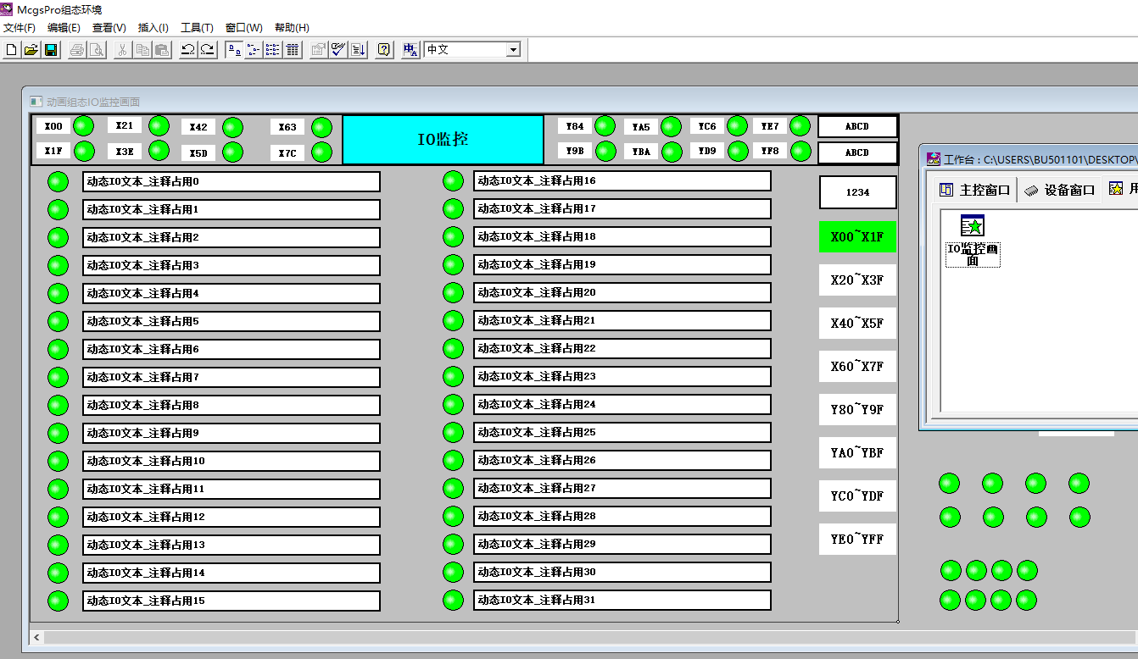Screen dimensions: 1138x659
Task: Toggle the indicator lamp next to X00
Action: coord(83,126)
